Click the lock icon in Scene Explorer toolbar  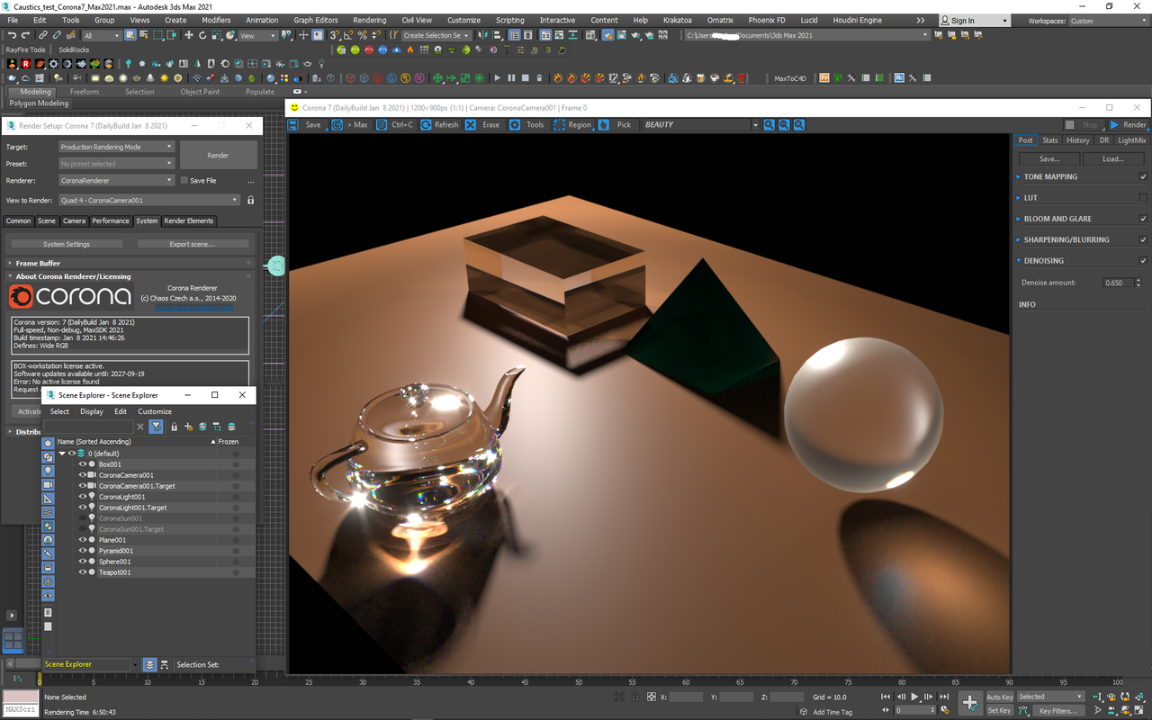point(174,427)
